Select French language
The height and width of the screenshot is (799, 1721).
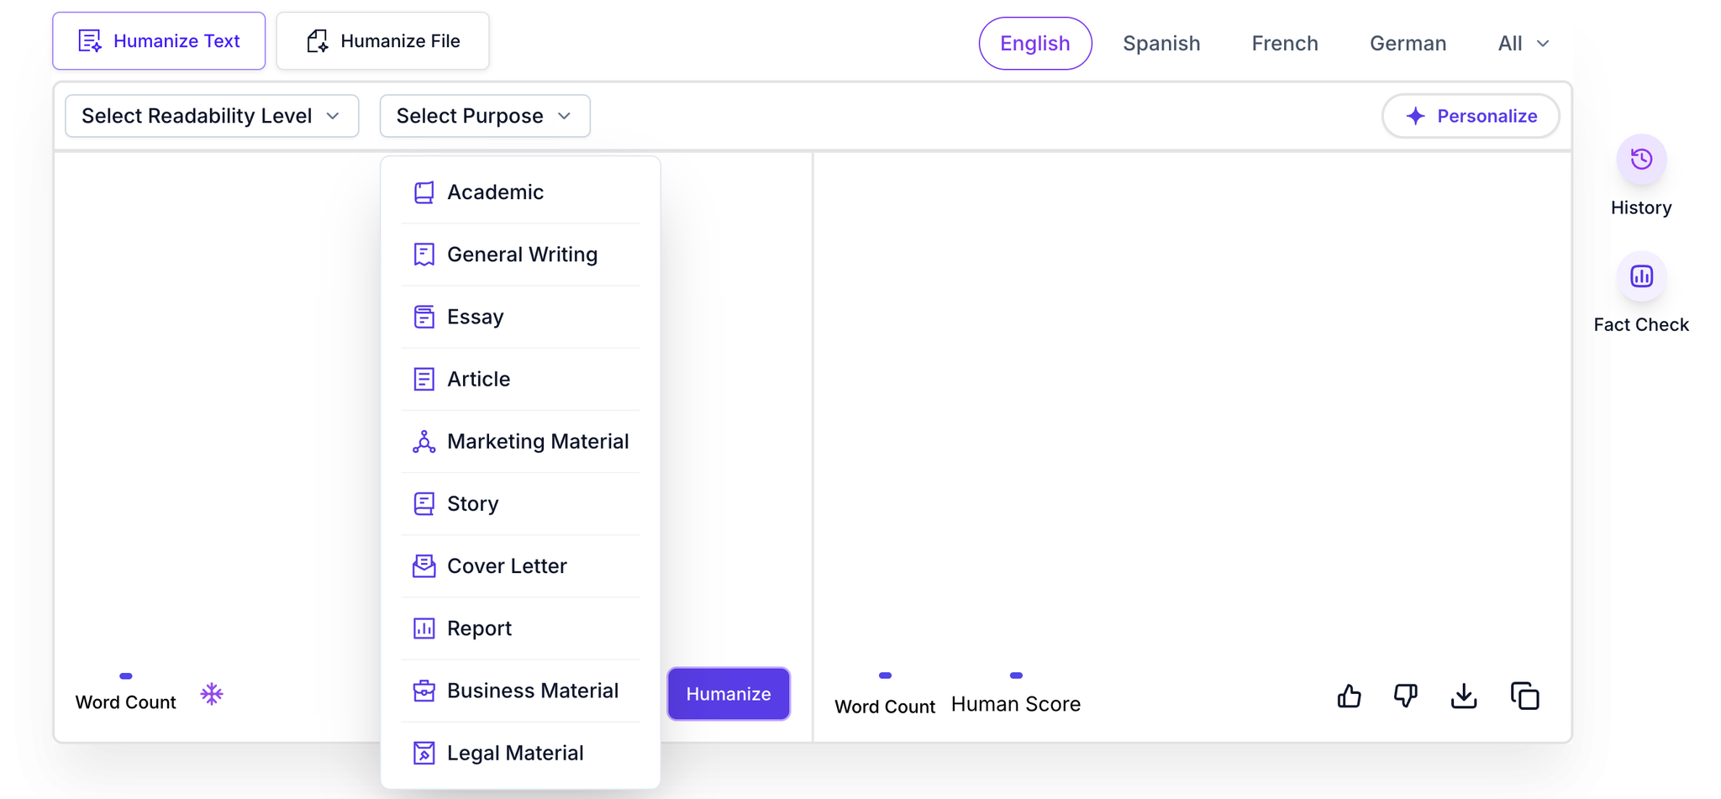1285,43
